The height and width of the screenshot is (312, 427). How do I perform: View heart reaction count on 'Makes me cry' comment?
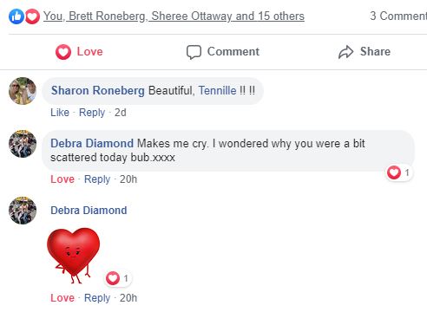point(399,172)
